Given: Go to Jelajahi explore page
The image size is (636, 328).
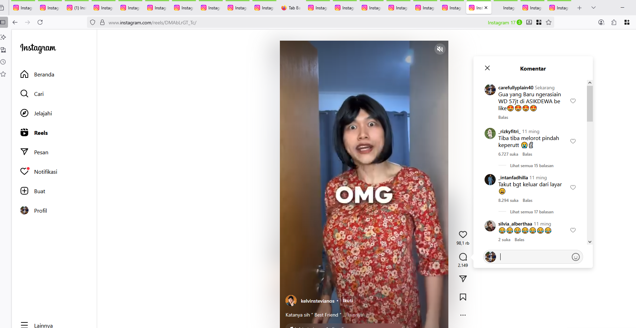Looking at the screenshot, I should pyautogui.click(x=36, y=113).
